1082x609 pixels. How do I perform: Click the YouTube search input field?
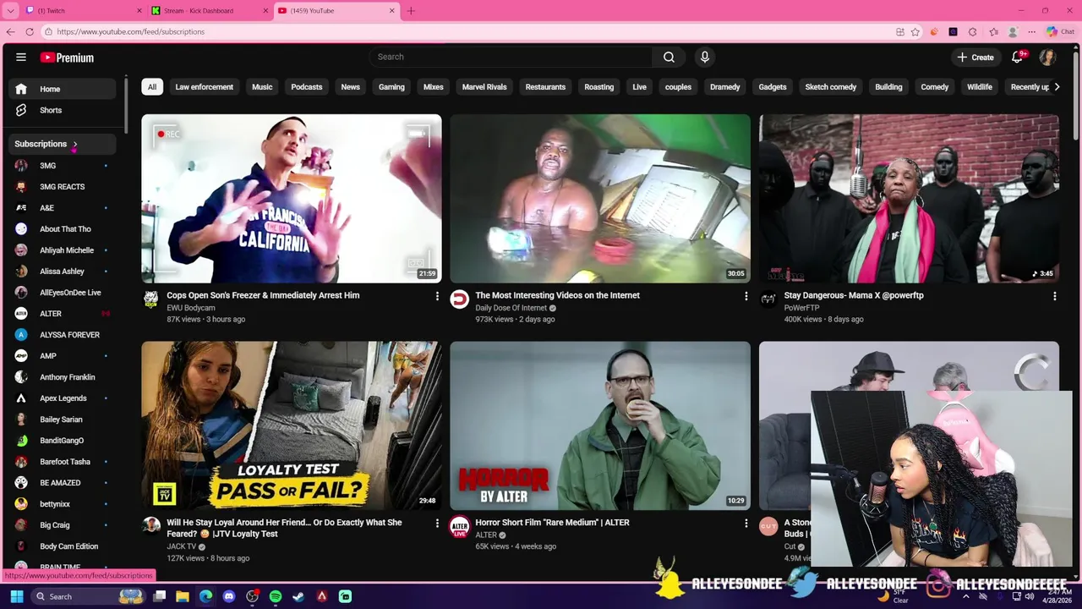510,57
